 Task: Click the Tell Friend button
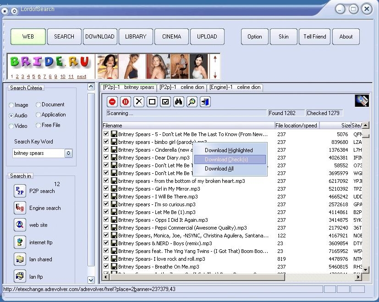tap(314, 37)
